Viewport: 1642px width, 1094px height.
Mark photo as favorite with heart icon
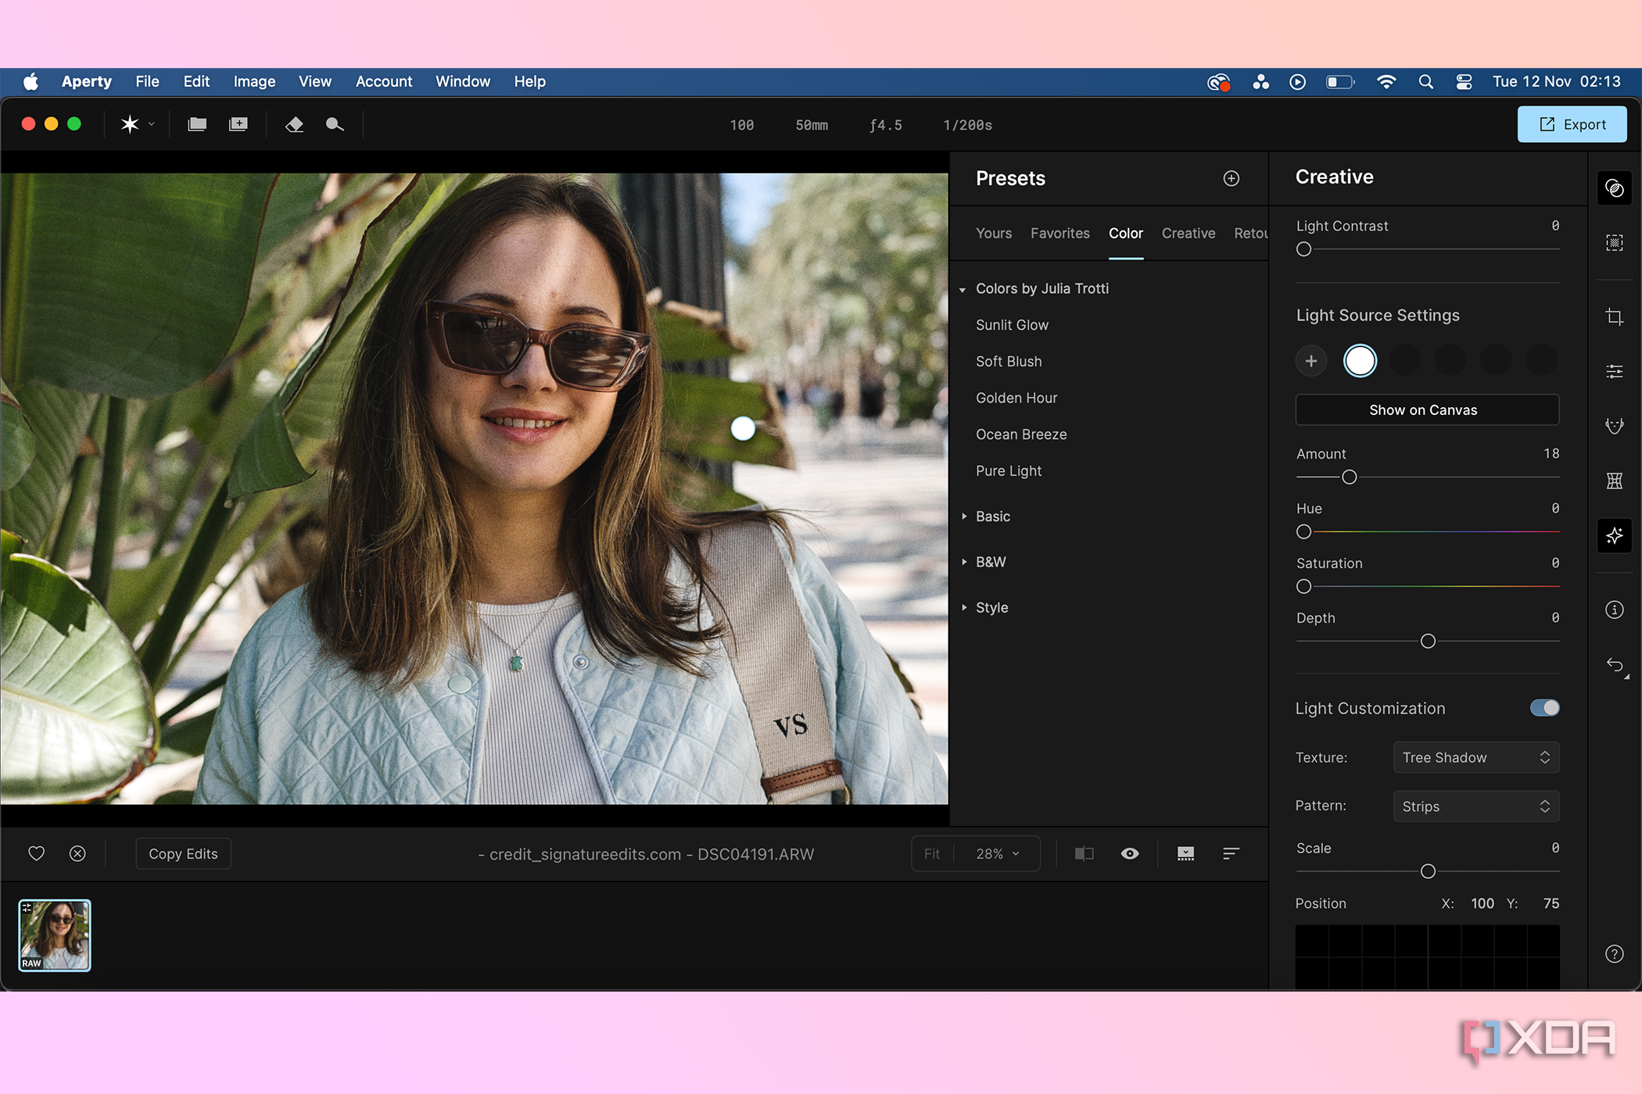[x=37, y=853]
